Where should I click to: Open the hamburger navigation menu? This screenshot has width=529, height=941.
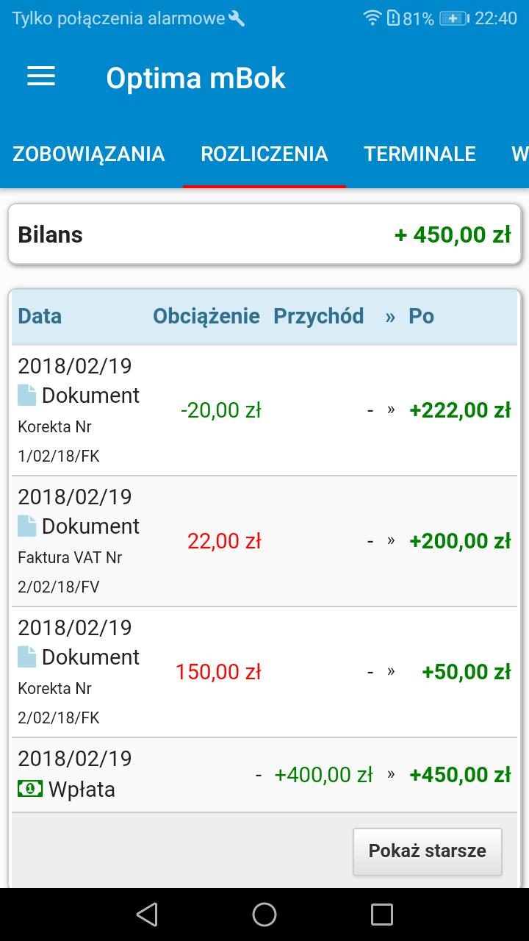(x=41, y=77)
